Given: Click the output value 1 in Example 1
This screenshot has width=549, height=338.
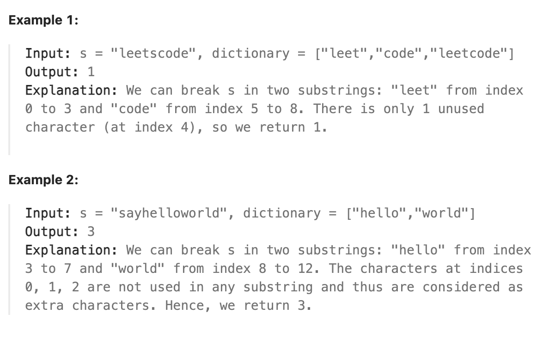Looking at the screenshot, I should click(91, 72).
